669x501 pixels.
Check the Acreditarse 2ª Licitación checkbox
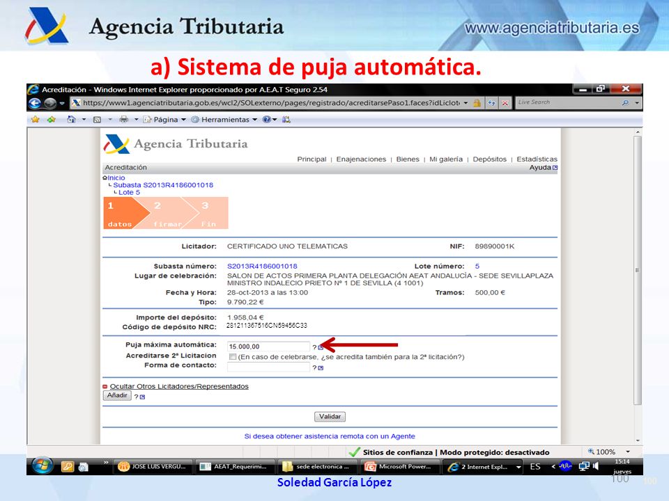(x=233, y=356)
